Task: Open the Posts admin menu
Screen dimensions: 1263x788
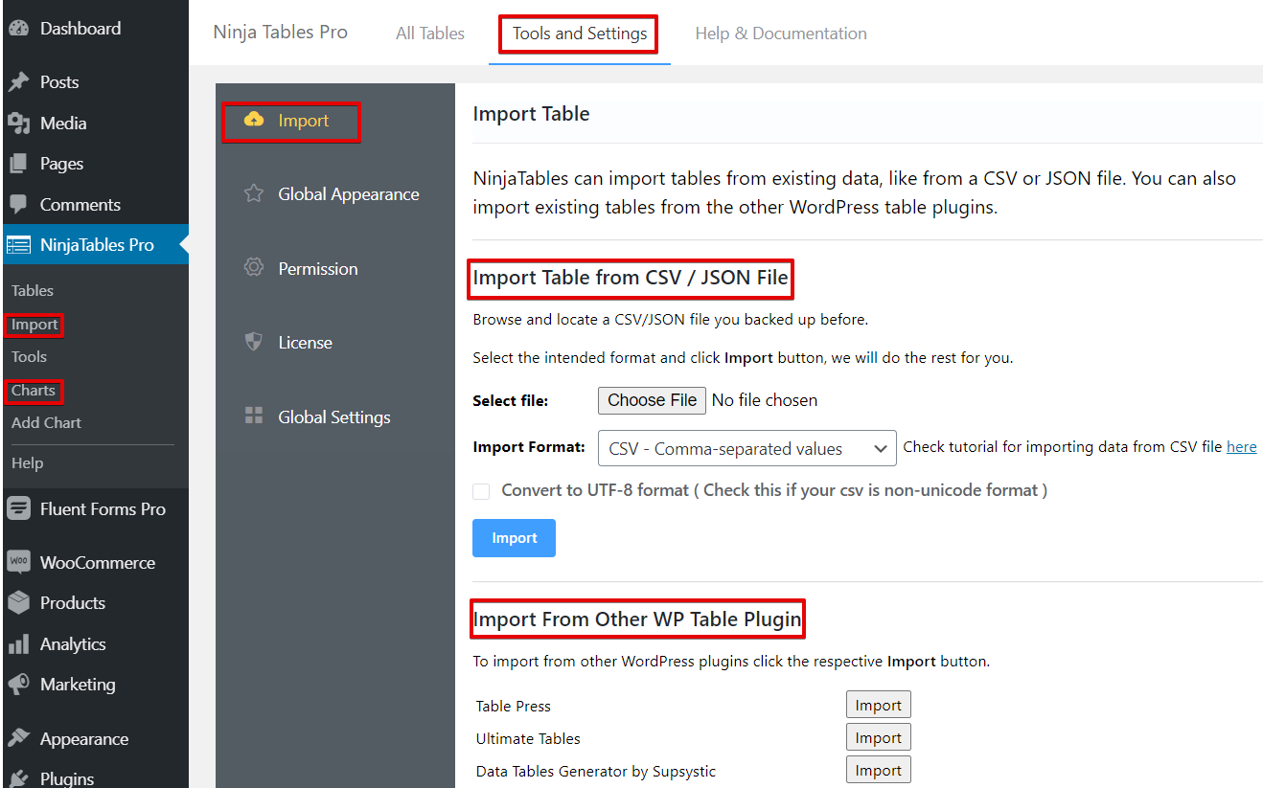Action: tap(59, 82)
